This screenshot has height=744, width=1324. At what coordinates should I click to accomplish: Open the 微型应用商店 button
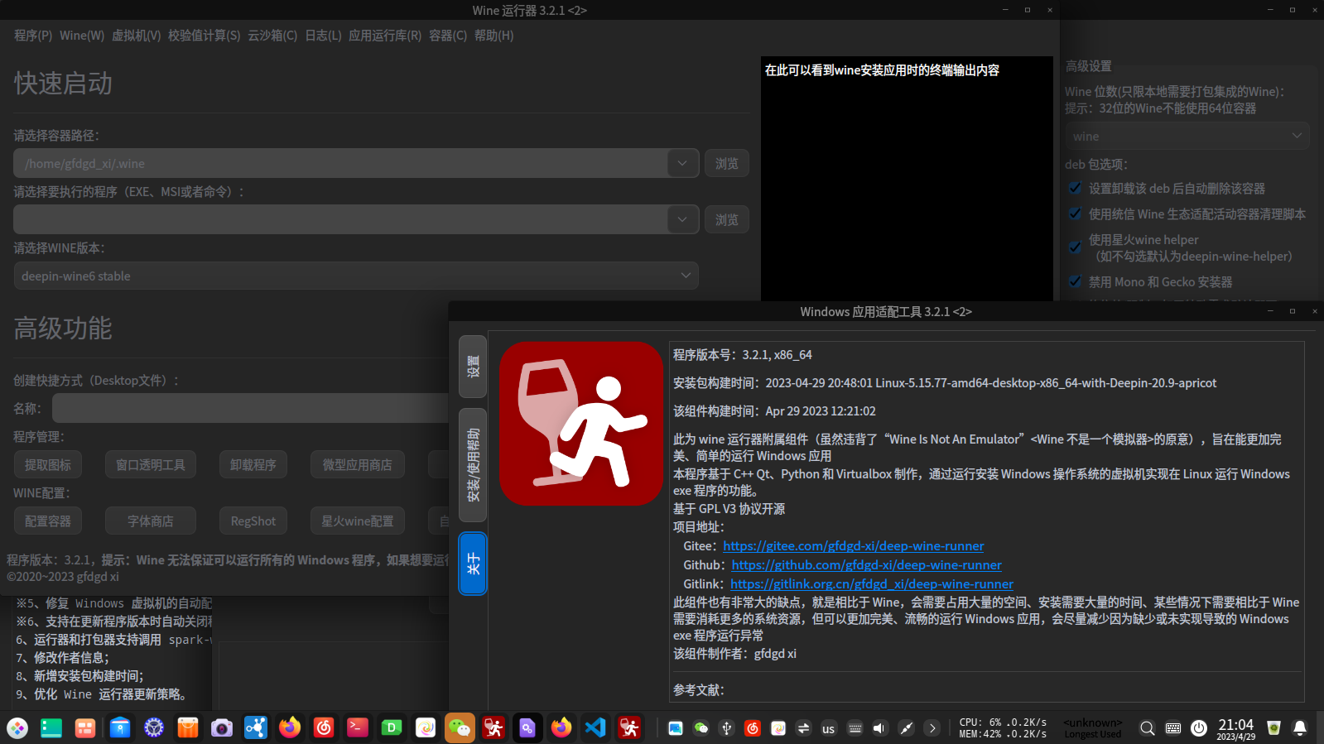(x=358, y=464)
